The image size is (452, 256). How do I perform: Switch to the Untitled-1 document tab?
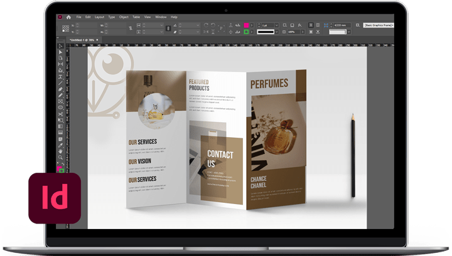coord(82,40)
